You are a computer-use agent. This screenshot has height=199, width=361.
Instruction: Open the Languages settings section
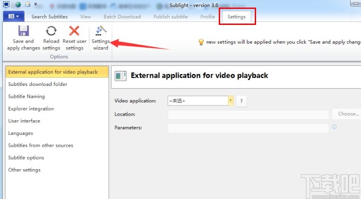(20, 133)
